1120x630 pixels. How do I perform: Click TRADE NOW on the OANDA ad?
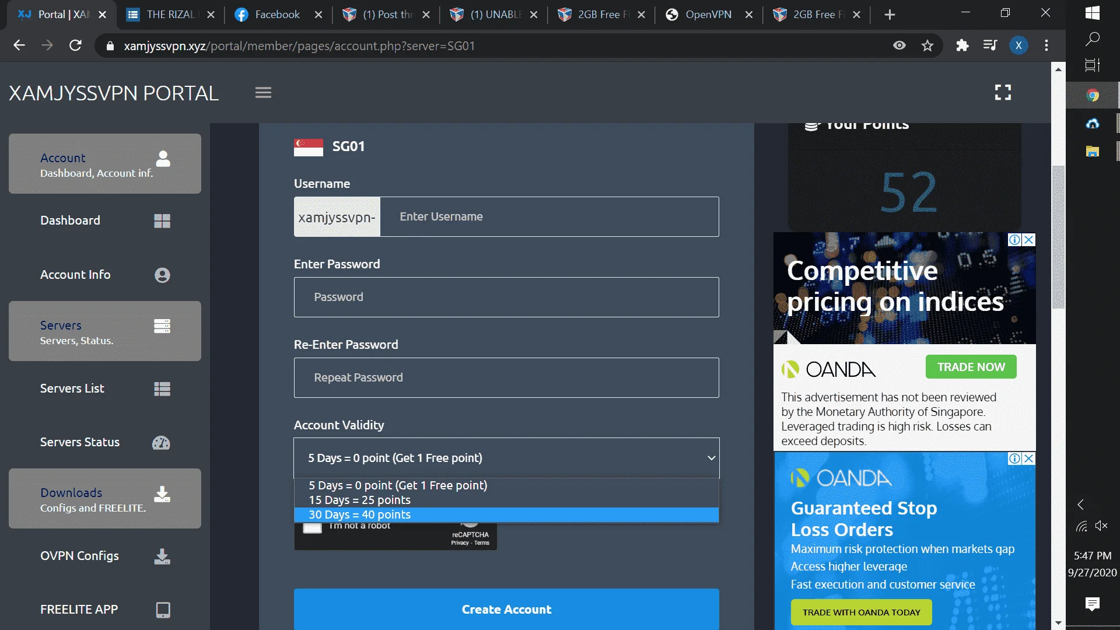(971, 367)
